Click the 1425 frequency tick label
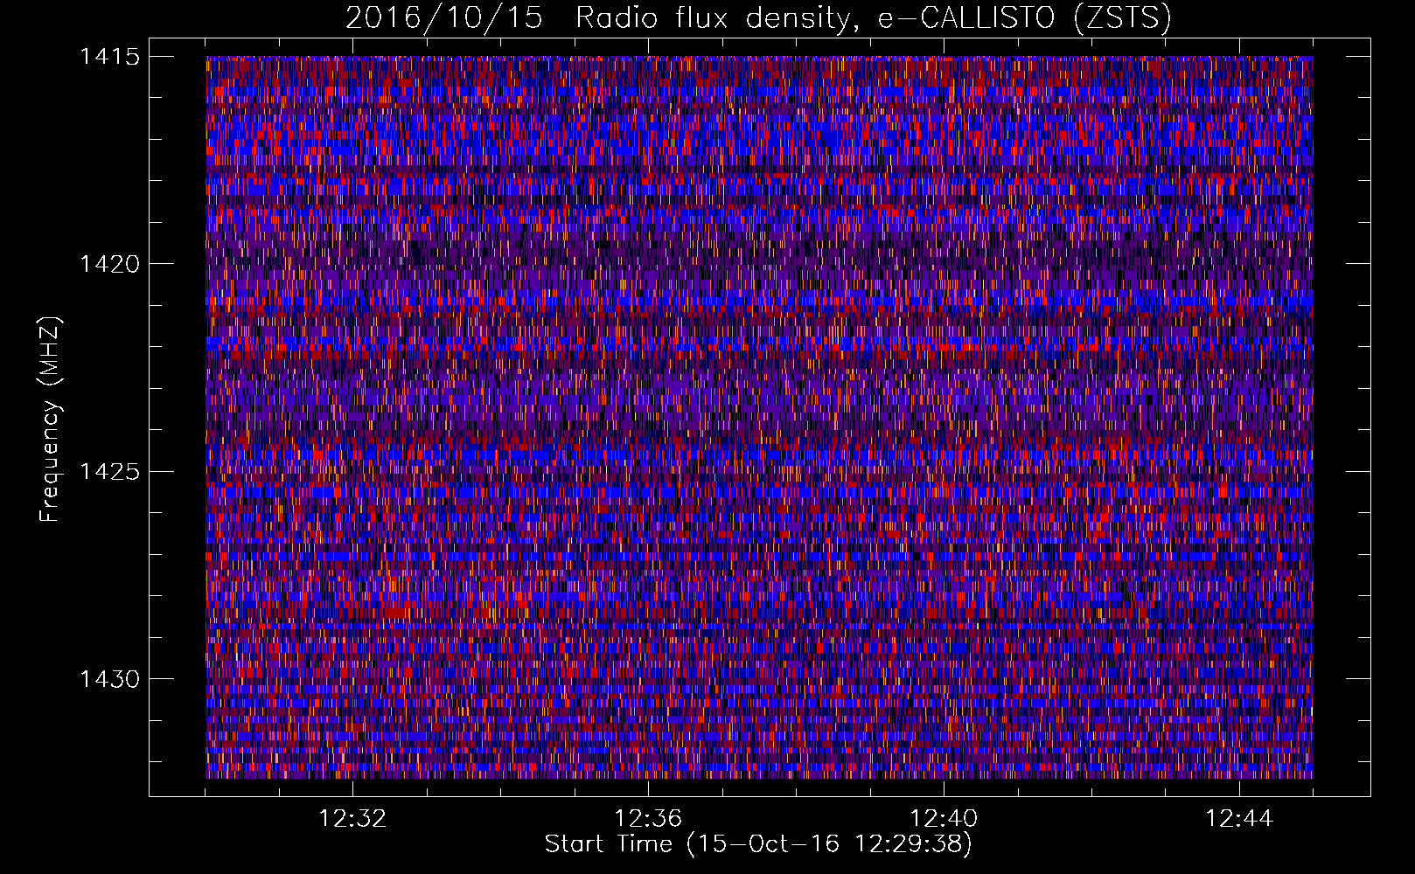 [109, 472]
